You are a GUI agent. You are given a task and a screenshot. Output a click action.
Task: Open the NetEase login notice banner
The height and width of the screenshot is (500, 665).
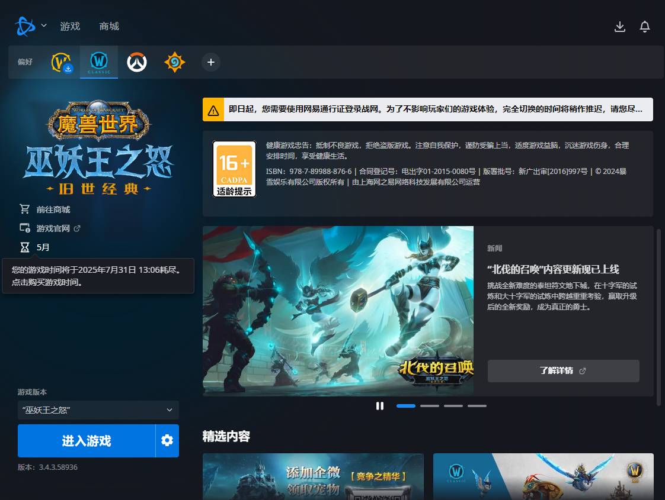tap(427, 109)
